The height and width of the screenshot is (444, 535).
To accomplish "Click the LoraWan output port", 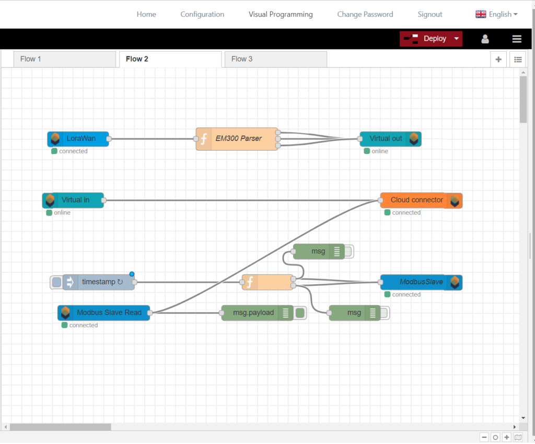I will [109, 139].
